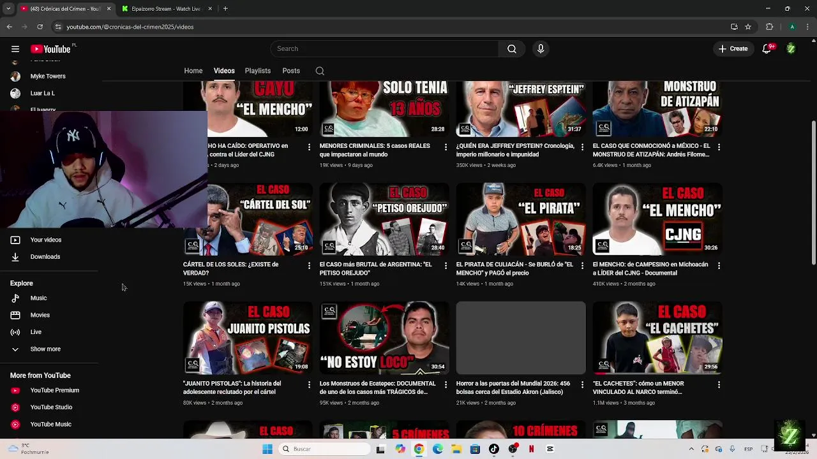Viewport: 817px width, 459px height.
Task: Click the browser address bar URL
Action: (130, 27)
